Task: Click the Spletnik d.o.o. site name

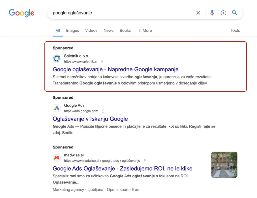Action: (76, 56)
